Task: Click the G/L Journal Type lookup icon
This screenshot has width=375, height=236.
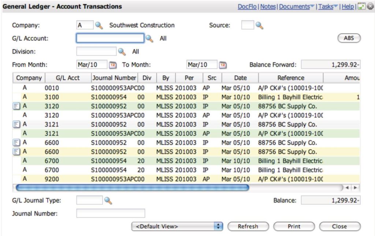Action: click(108, 200)
